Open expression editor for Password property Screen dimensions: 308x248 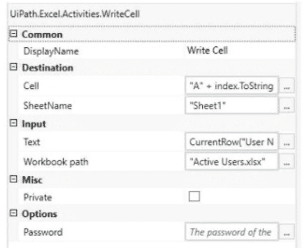[x=287, y=232]
